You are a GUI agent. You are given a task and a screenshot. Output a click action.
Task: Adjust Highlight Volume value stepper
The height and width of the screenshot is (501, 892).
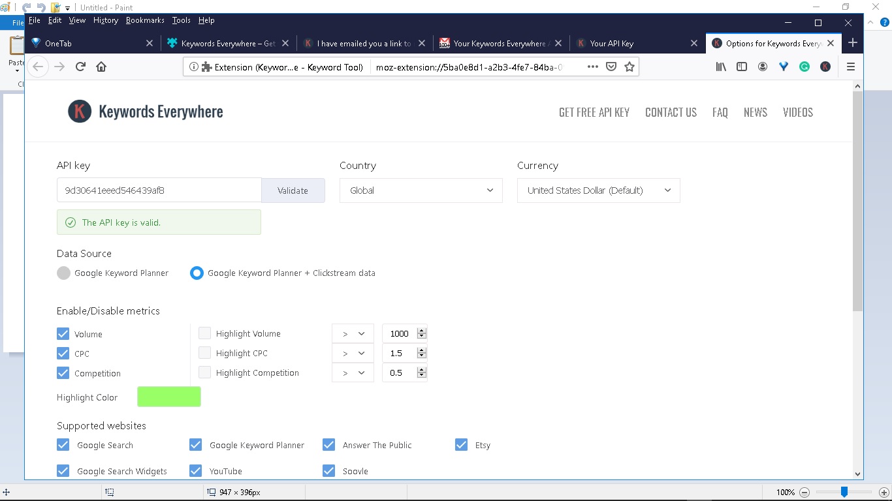pos(422,333)
